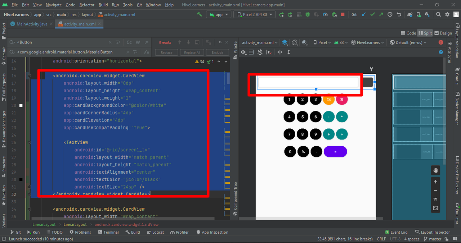Click the black color swatch on line 30
The width and height of the screenshot is (461, 243).
(21, 179)
